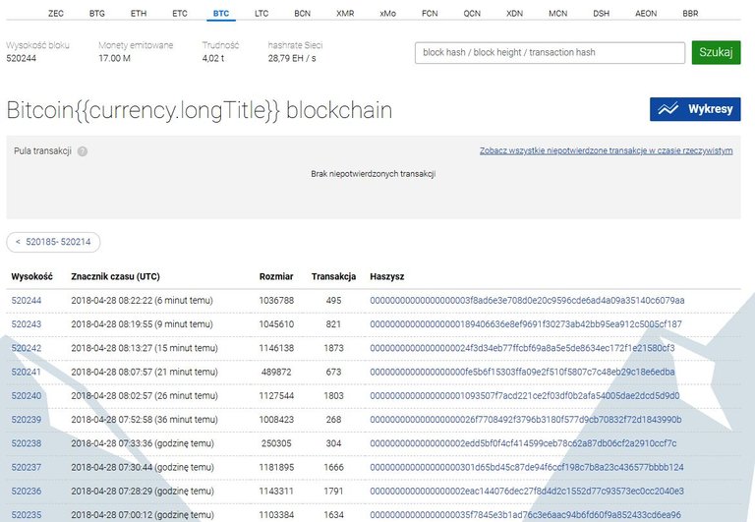Viewport: 755px width, 522px height.
Task: Switch to the XDN currency tab
Action: click(515, 14)
